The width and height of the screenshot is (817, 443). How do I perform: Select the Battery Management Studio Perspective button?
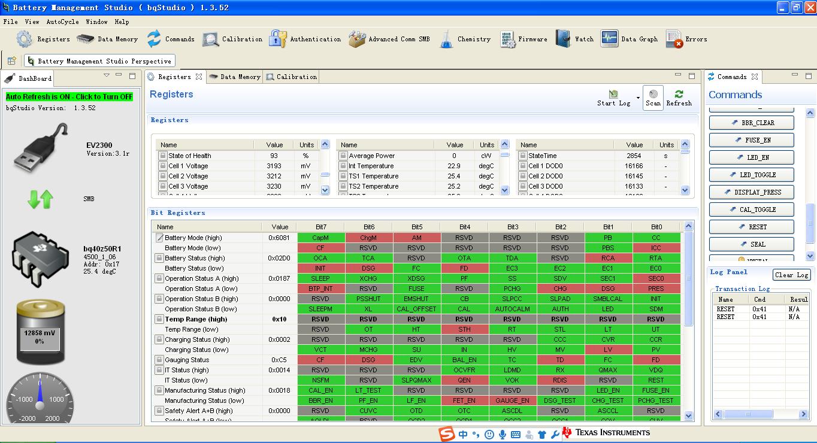tap(99, 60)
